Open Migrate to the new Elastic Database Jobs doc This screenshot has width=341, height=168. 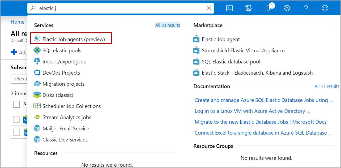[261, 122]
